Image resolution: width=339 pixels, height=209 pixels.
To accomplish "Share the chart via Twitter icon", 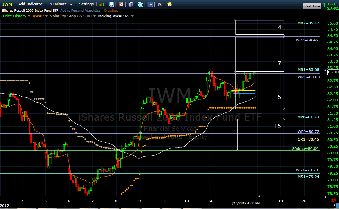I will point(140,4).
